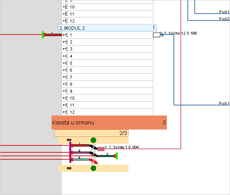Image resolution: width=230 pixels, height=195 pixels.
Task: Select the purple fiber numbered 8
Action: click(81, 152)
